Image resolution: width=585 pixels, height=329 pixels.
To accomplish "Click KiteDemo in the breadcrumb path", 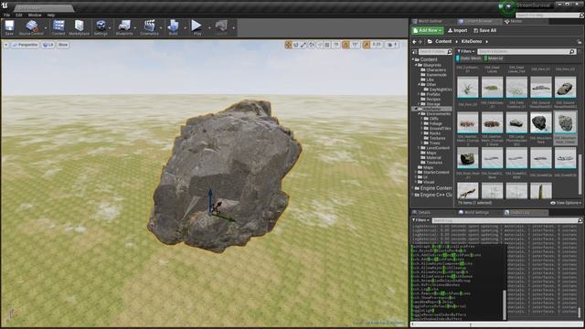I will click(472, 42).
